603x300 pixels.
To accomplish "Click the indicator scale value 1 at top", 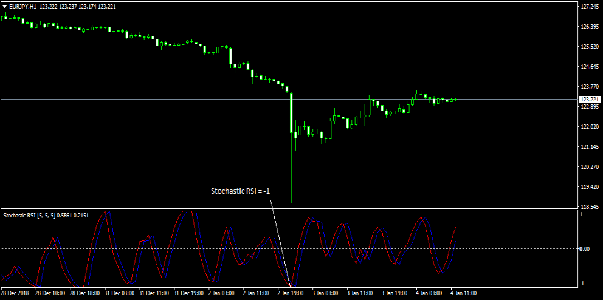I will [581, 214].
